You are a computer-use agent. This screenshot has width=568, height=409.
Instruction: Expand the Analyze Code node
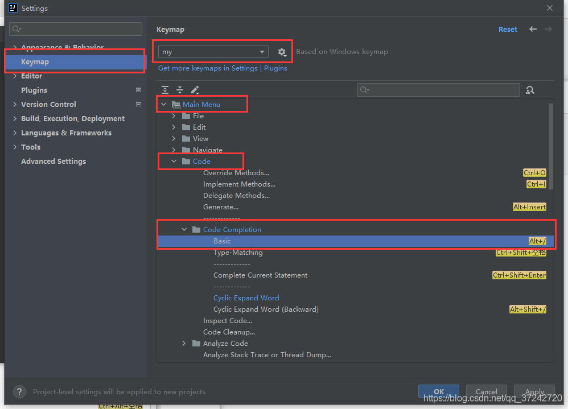(184, 343)
